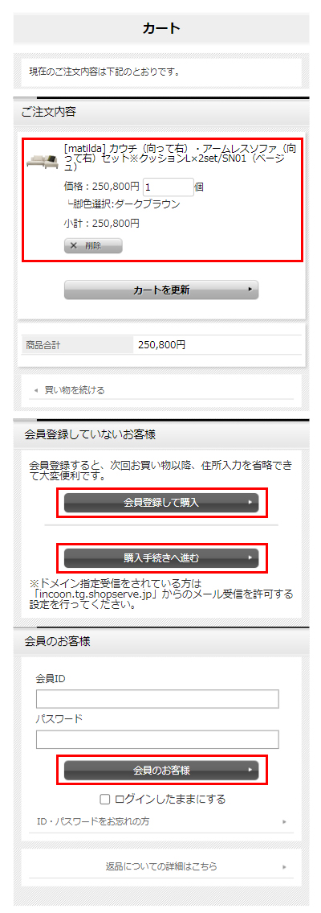Proceed with 購入手続きへ進む button
The width and height of the screenshot is (321, 913).
click(x=161, y=558)
